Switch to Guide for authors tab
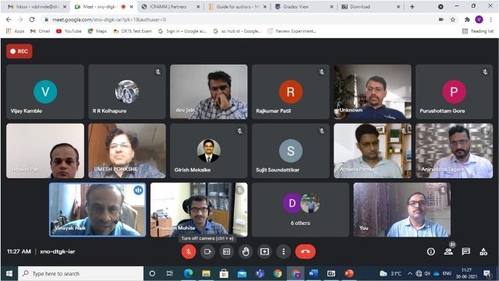499x281 pixels. pyautogui.click(x=237, y=7)
